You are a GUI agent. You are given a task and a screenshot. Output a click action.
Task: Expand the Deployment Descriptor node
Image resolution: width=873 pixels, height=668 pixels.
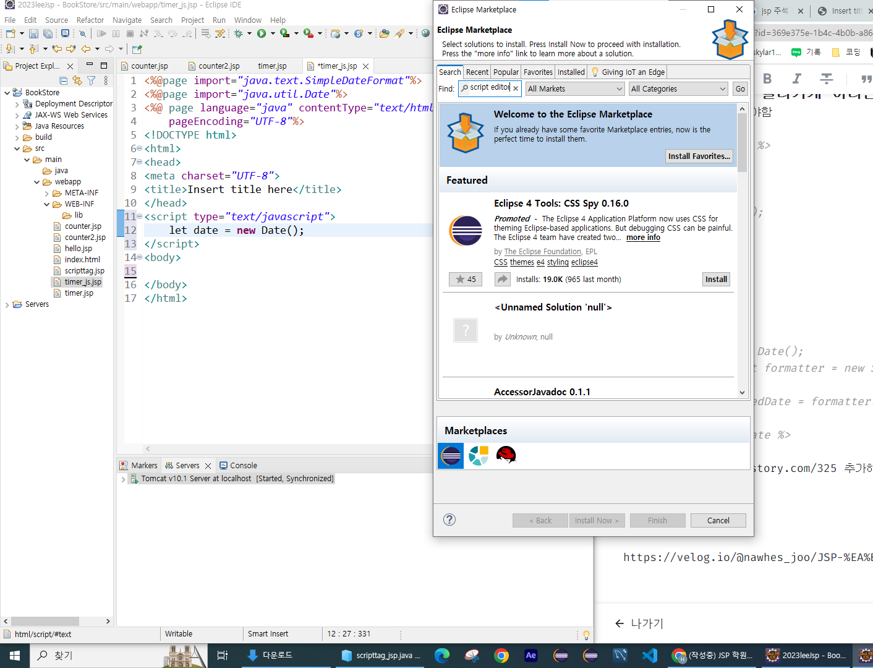coord(17,104)
